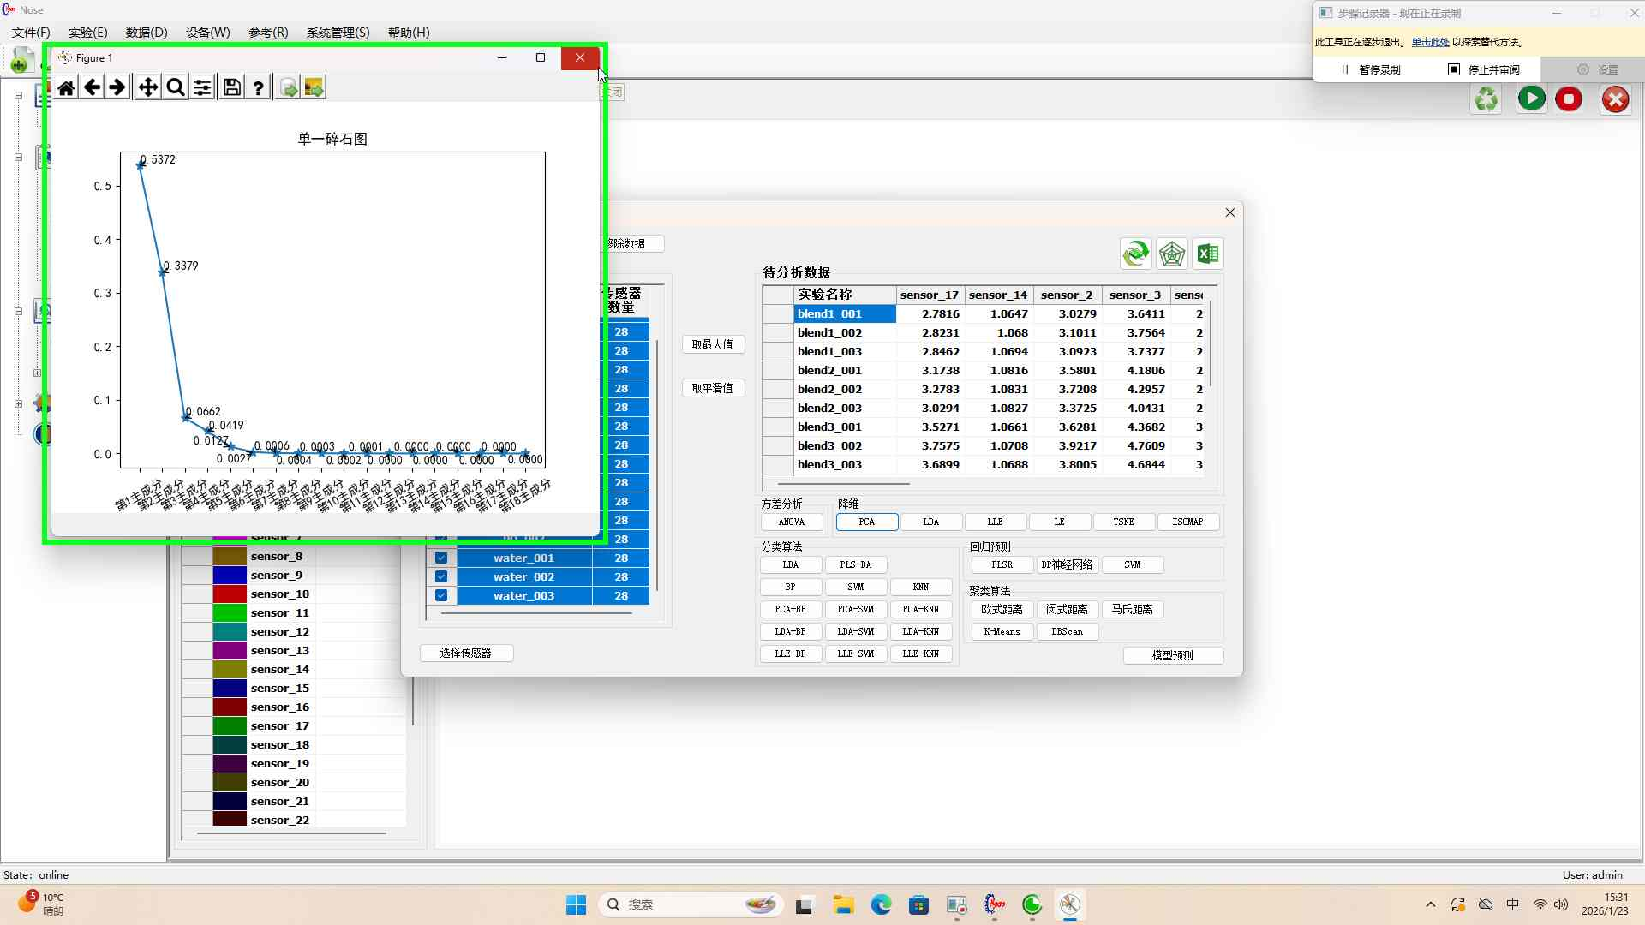Click the PCA-SVM algorithm button
The width and height of the screenshot is (1645, 925).
click(855, 609)
